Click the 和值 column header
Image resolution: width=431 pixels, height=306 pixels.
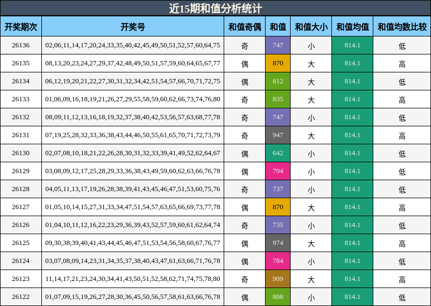coord(278,27)
